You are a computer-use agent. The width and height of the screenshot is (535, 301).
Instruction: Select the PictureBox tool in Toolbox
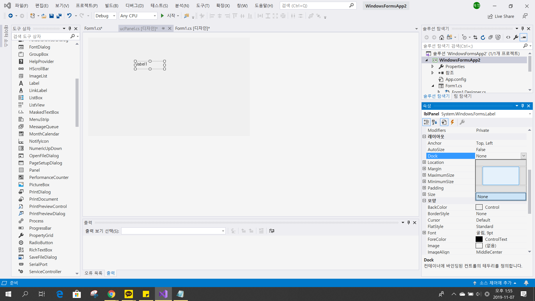pos(39,185)
